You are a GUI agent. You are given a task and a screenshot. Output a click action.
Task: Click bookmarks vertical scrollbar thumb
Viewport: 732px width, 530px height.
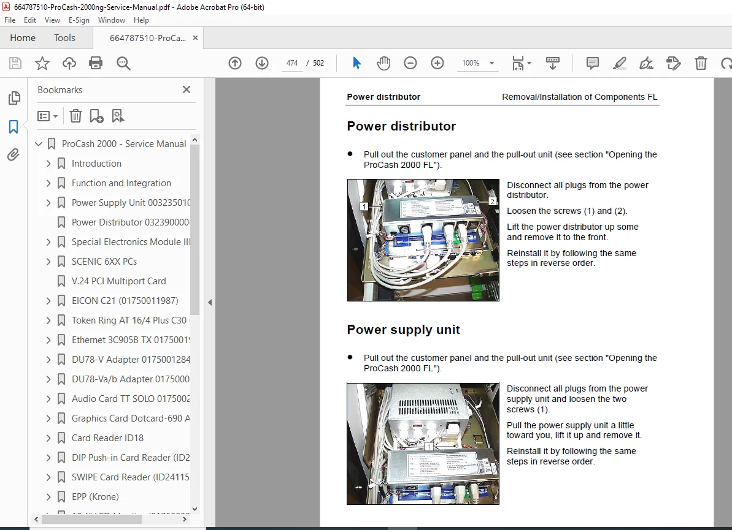(195, 229)
